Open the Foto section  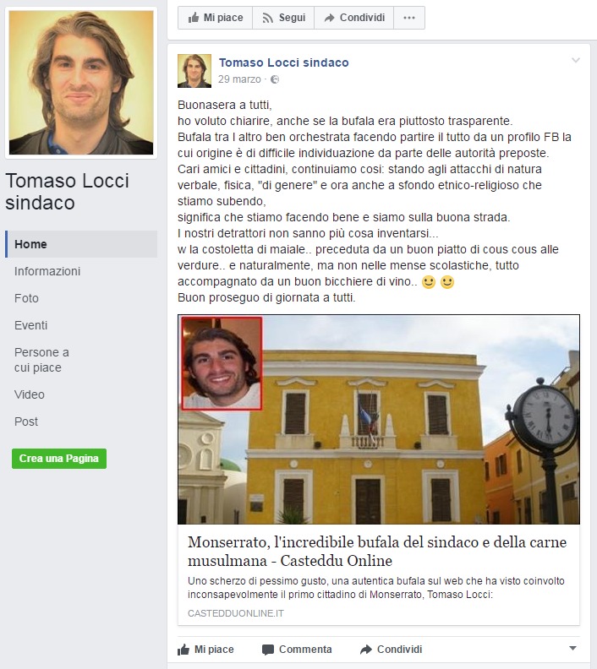click(26, 298)
